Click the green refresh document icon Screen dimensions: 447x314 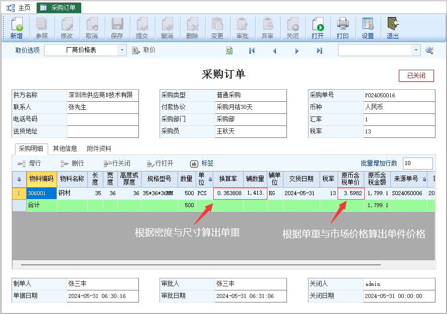(x=229, y=51)
